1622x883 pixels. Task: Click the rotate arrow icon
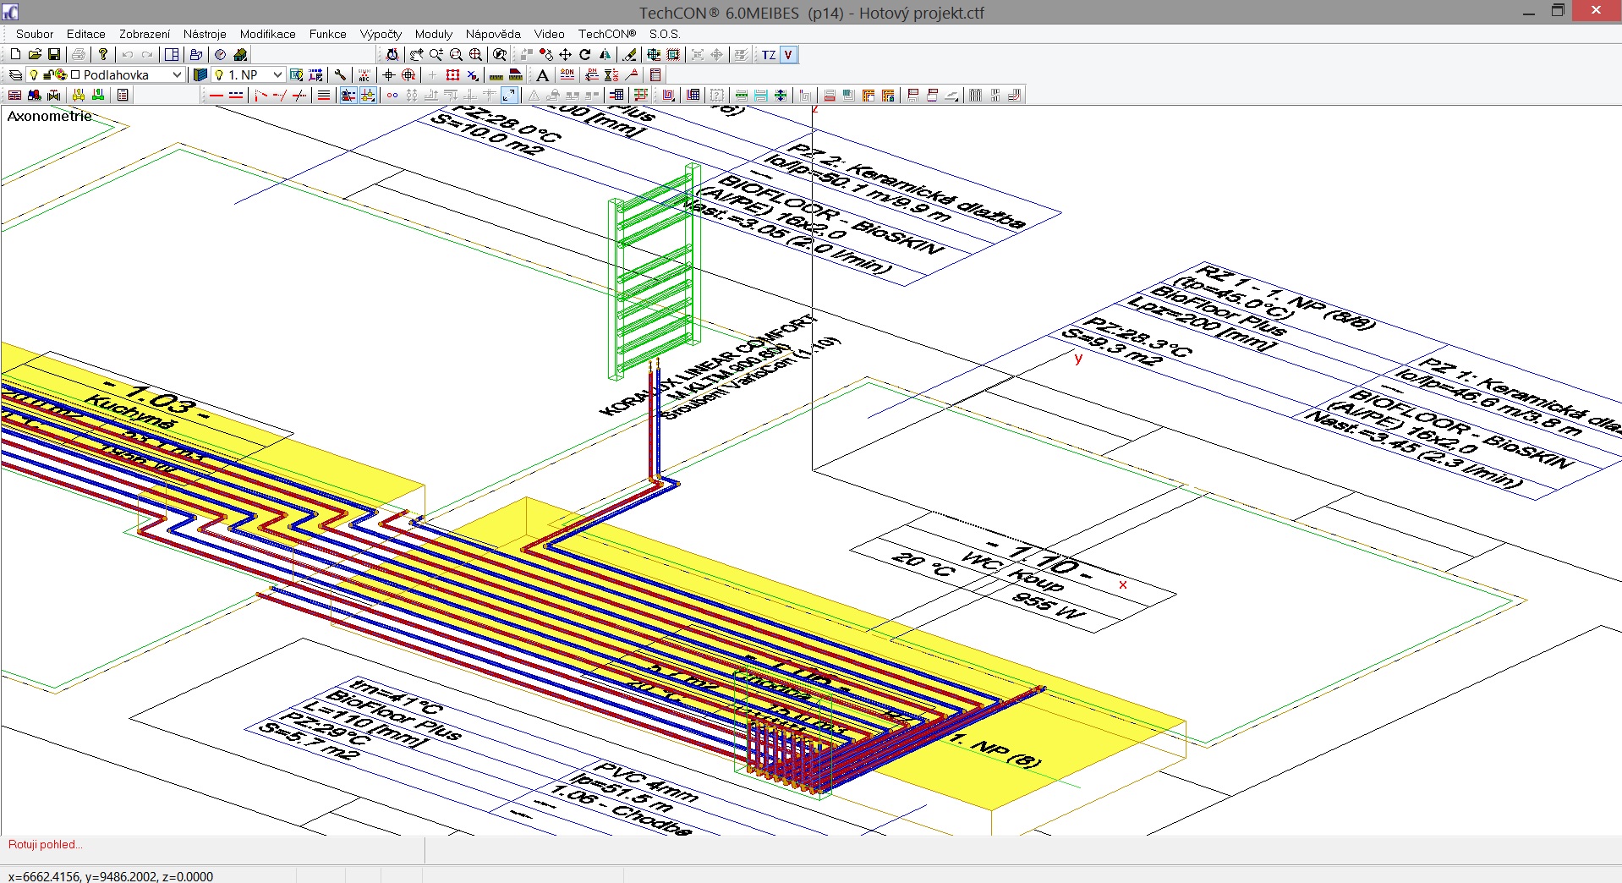585,55
